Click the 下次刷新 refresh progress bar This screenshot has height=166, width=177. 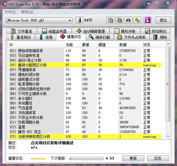pos(86,158)
